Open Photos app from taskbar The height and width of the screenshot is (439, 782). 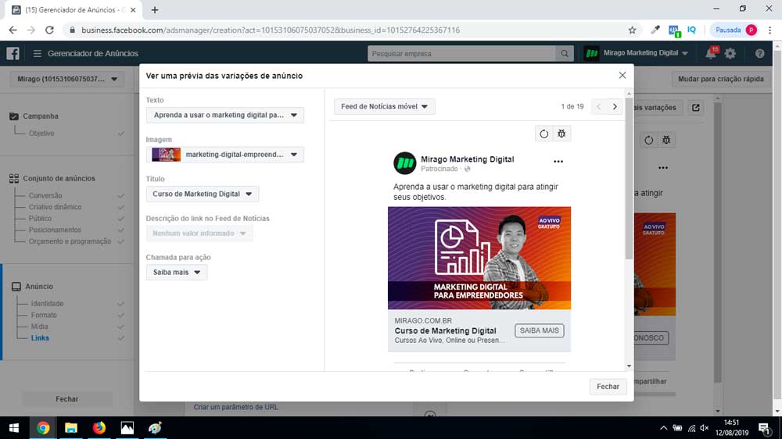point(127,428)
